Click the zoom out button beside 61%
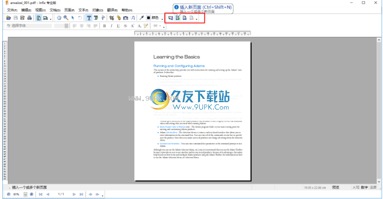Image resolution: width=383 pixels, height=199 pixels. 9,194
